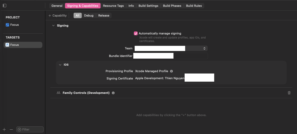Click the Provisioning Profile info icon
The height and width of the screenshot is (134, 297).
click(x=171, y=71)
